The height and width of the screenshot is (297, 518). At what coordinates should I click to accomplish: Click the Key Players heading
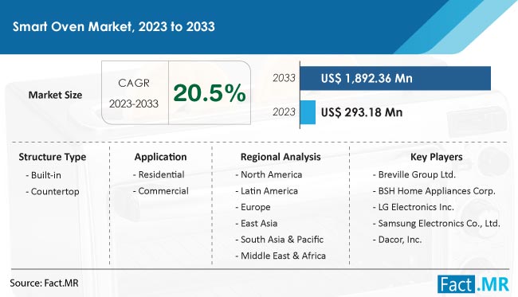[x=437, y=157]
